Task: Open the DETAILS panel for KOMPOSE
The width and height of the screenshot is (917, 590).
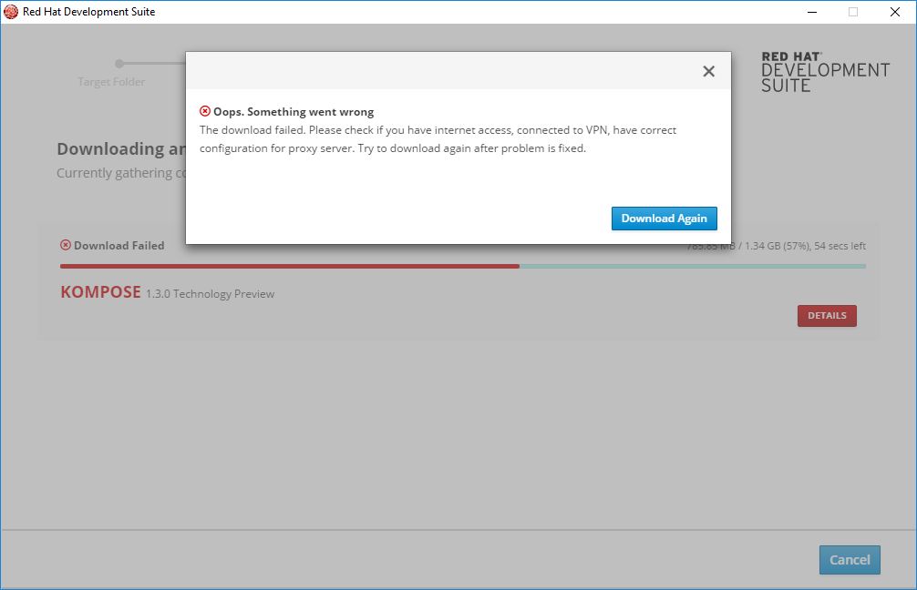Action: coord(827,315)
